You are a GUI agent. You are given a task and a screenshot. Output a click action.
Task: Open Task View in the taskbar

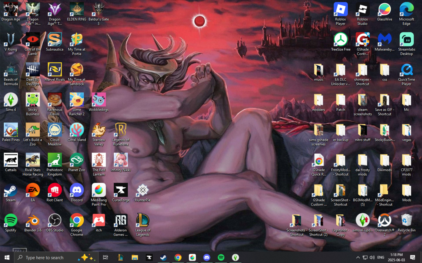click(105, 257)
